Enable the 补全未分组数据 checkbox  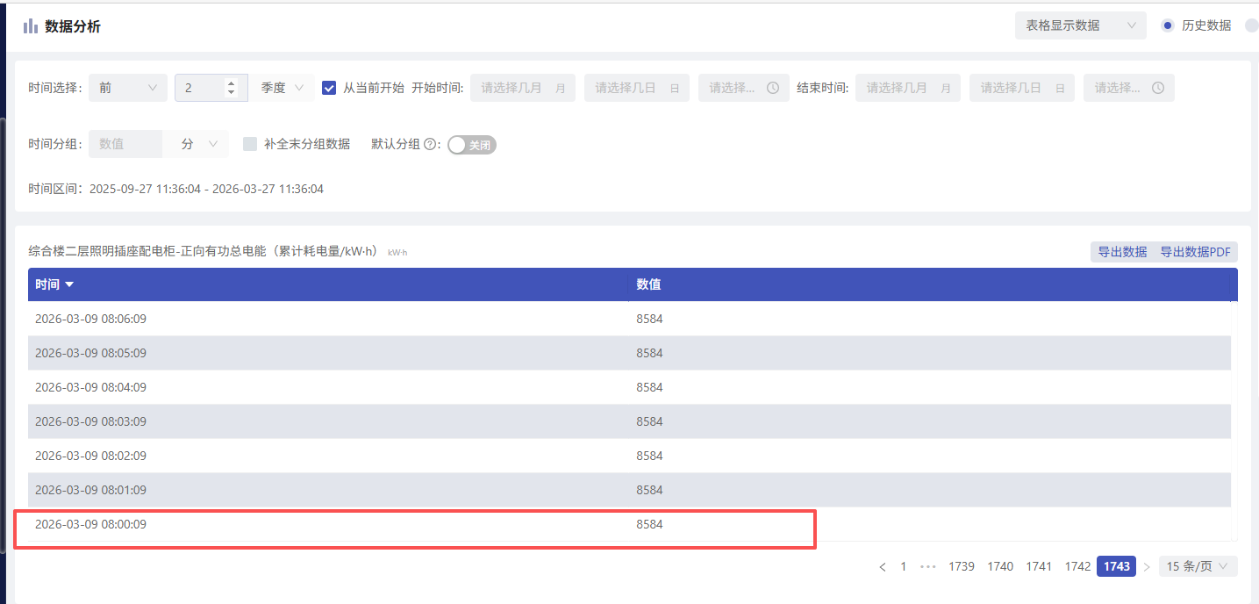(x=250, y=144)
